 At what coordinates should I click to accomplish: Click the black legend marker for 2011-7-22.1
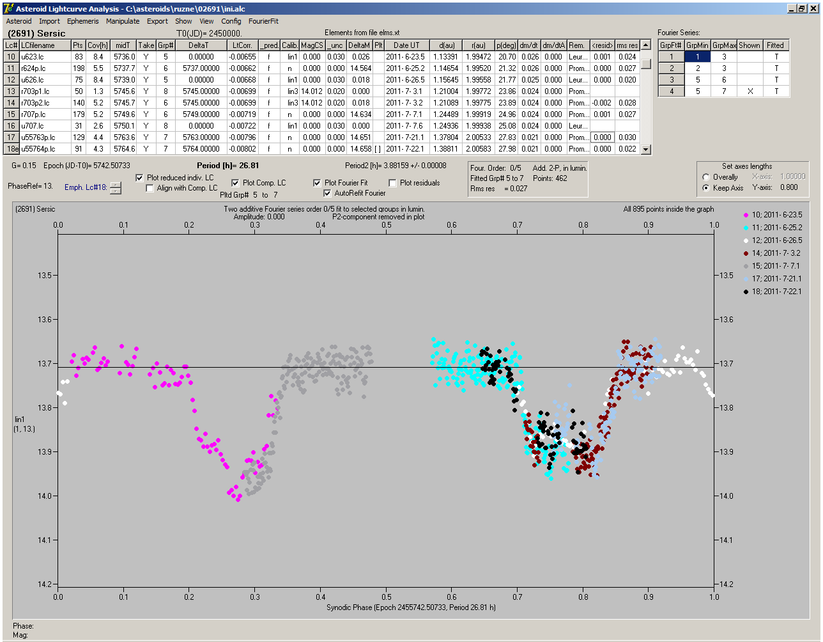point(746,292)
